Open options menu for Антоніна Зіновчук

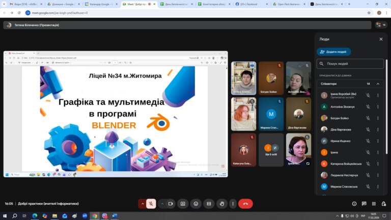(378, 107)
